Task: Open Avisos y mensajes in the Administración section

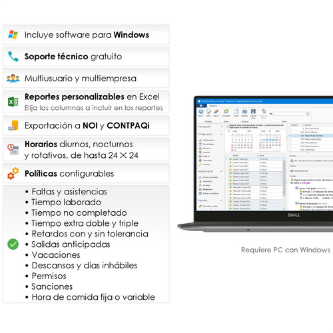Action: [208, 177]
